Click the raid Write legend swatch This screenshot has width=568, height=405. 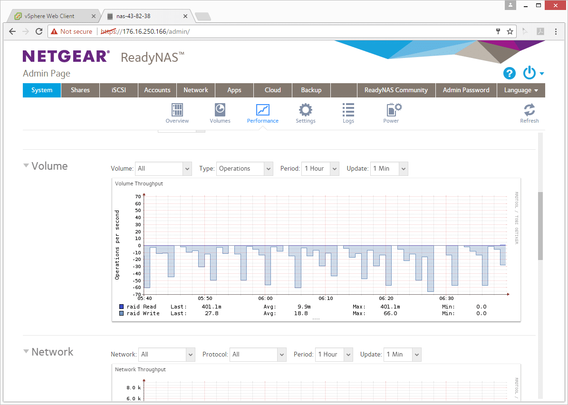pyautogui.click(x=122, y=314)
